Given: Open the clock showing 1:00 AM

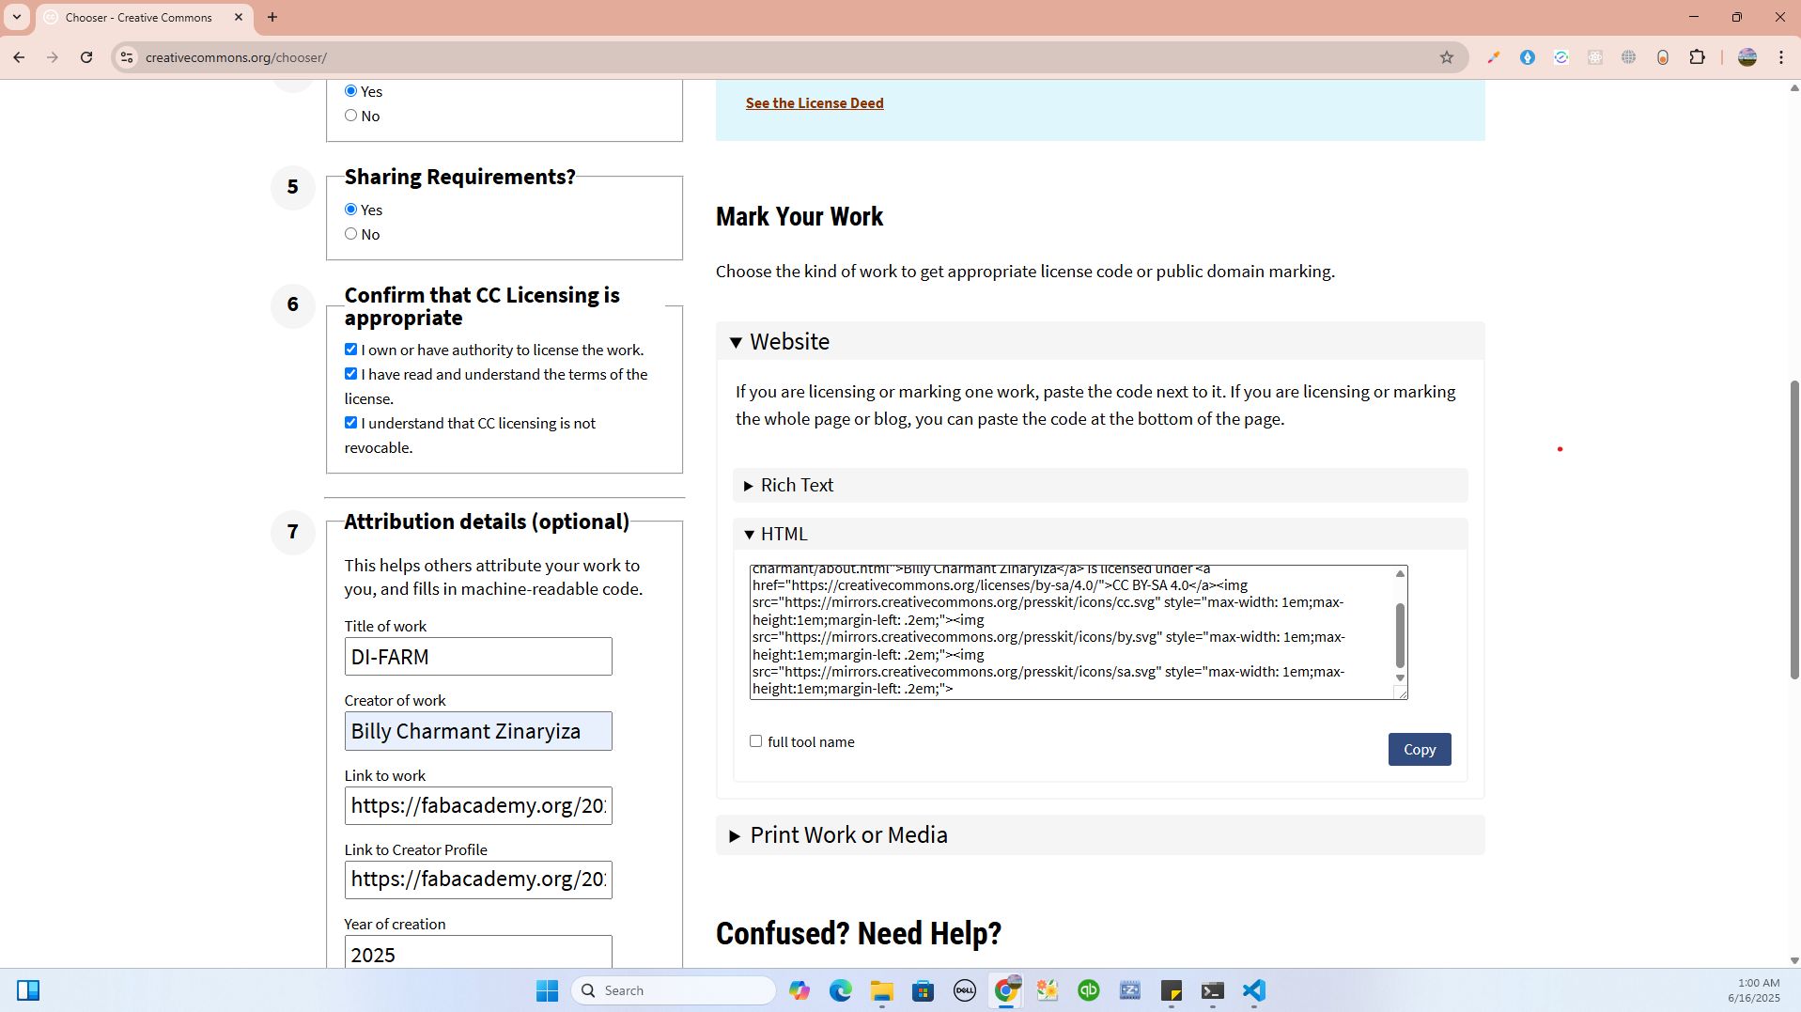Looking at the screenshot, I should click(x=1753, y=990).
